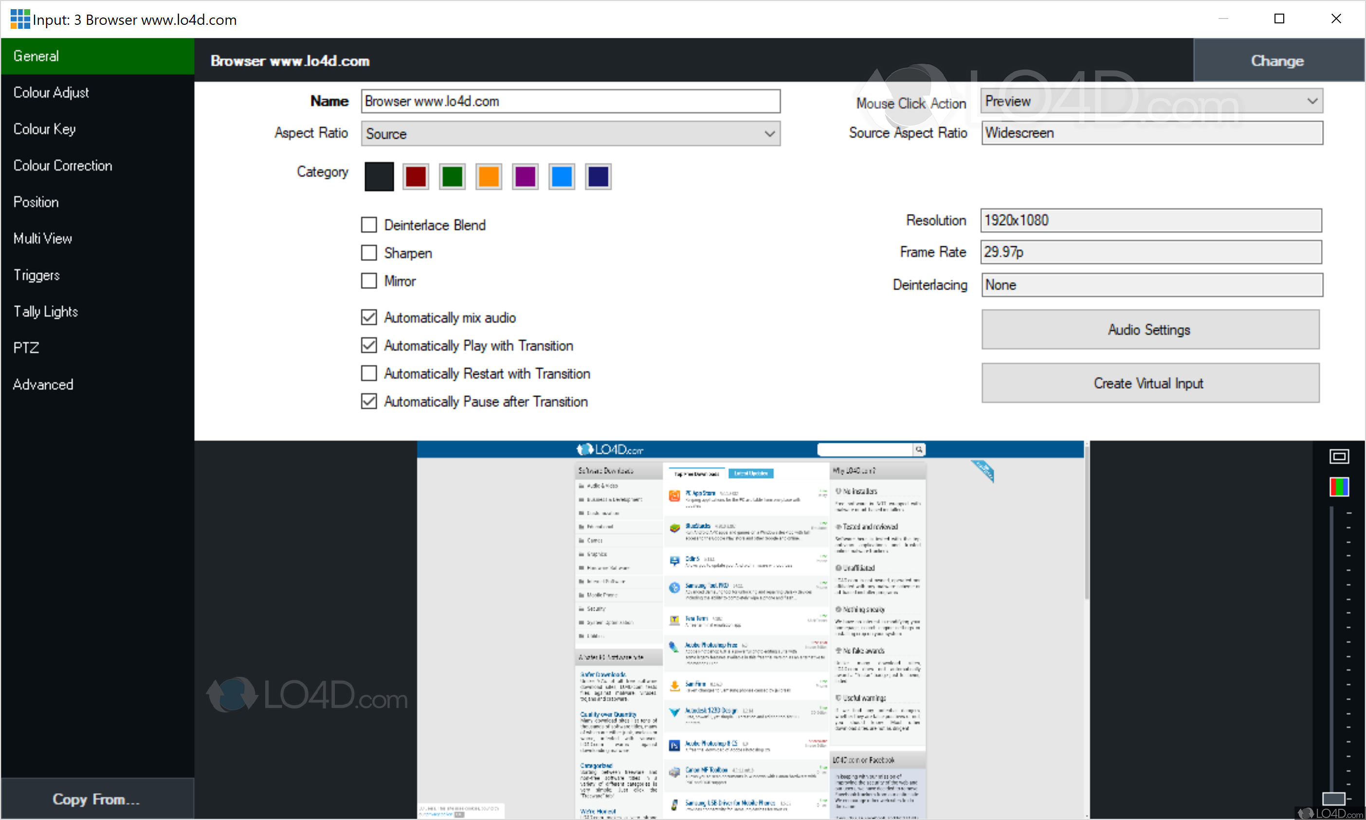1366x820 pixels.
Task: Click the Resolution field showing 1920x1080
Action: pos(1151,220)
